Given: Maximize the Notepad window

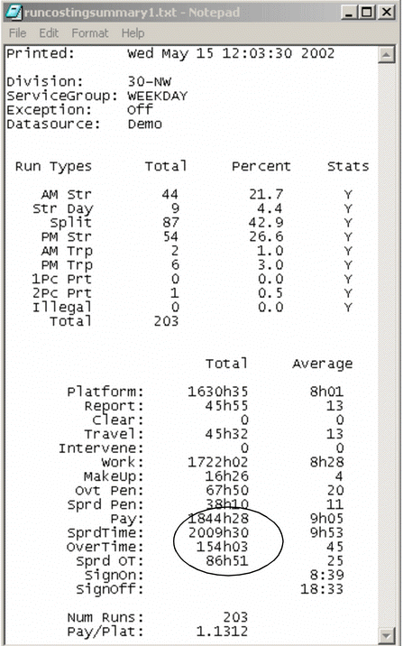Looking at the screenshot, I should (x=365, y=13).
